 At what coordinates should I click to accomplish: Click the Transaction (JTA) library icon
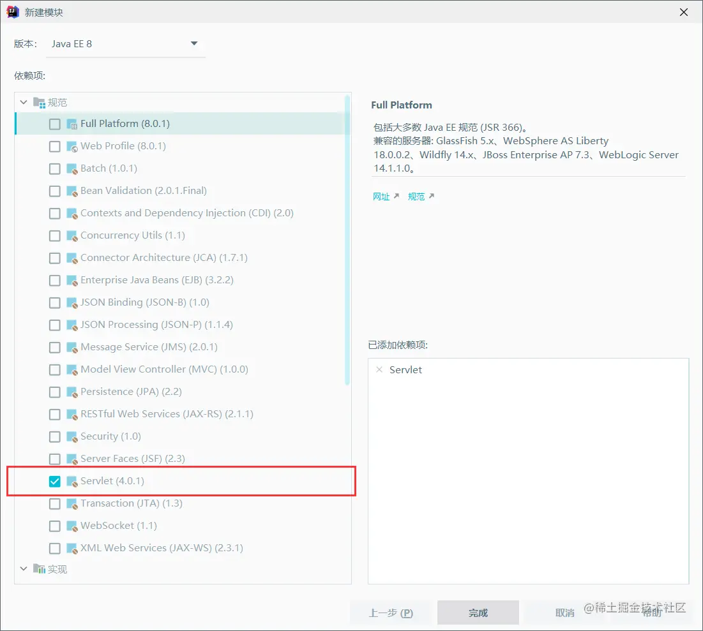click(x=72, y=504)
